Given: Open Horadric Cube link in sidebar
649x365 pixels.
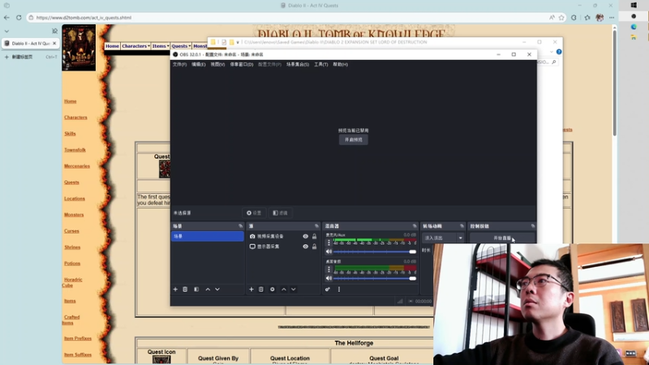Looking at the screenshot, I should 72,282.
